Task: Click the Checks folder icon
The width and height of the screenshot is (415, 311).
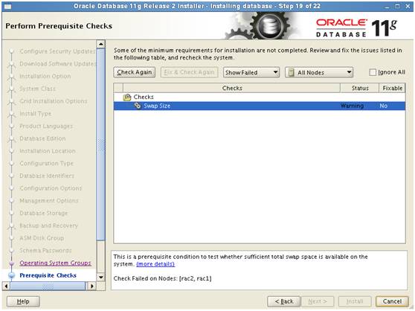Action: (x=127, y=97)
